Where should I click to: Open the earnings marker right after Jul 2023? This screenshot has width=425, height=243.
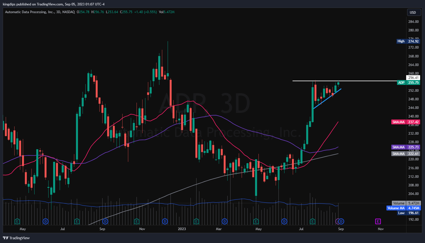coord(313,221)
